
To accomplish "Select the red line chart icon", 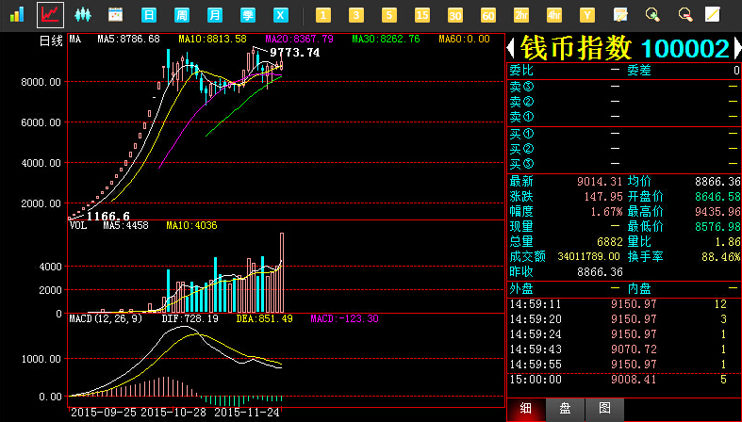I will pos(49,15).
